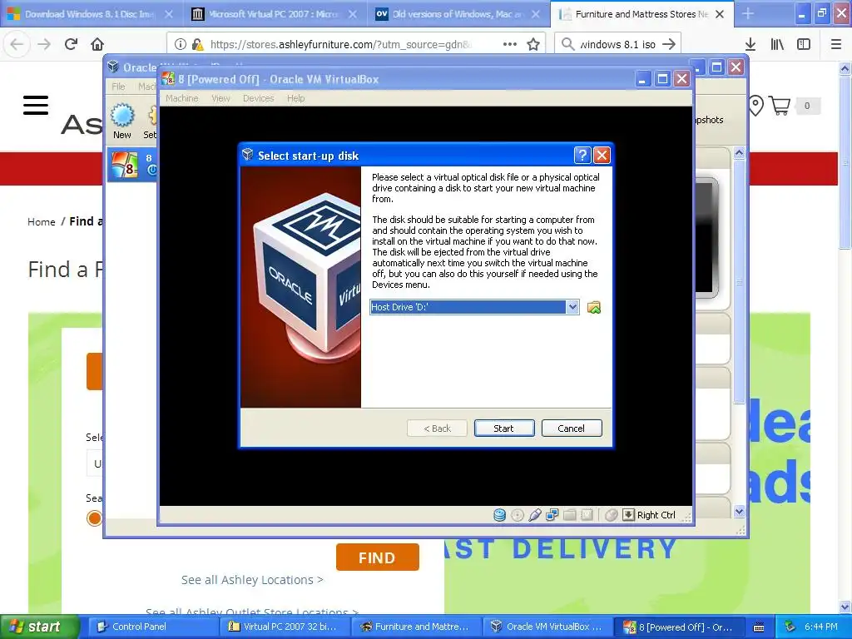
Task: Open Virtual PC 2007 32 bit taskbar item
Action: click(286, 627)
